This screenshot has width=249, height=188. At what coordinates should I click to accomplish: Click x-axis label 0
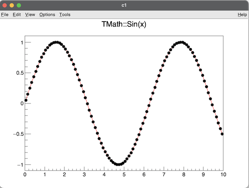(x=25, y=174)
